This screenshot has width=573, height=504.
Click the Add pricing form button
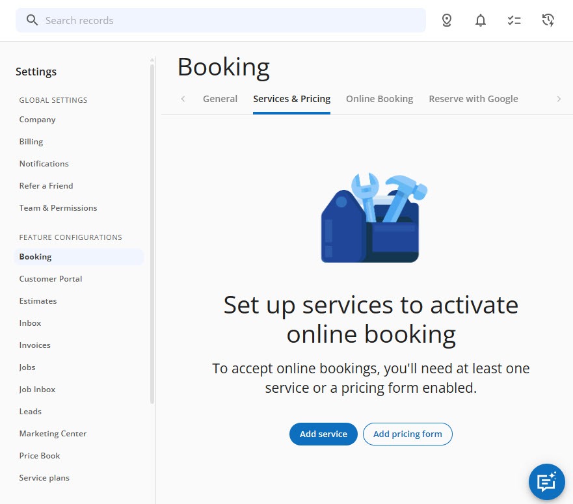(x=407, y=434)
